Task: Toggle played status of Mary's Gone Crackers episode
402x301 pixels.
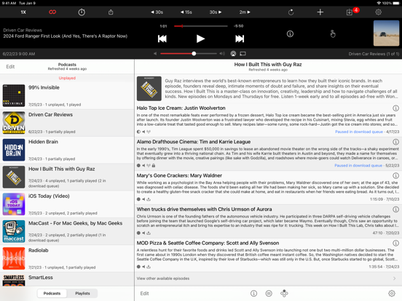Action: [x=138, y=199]
